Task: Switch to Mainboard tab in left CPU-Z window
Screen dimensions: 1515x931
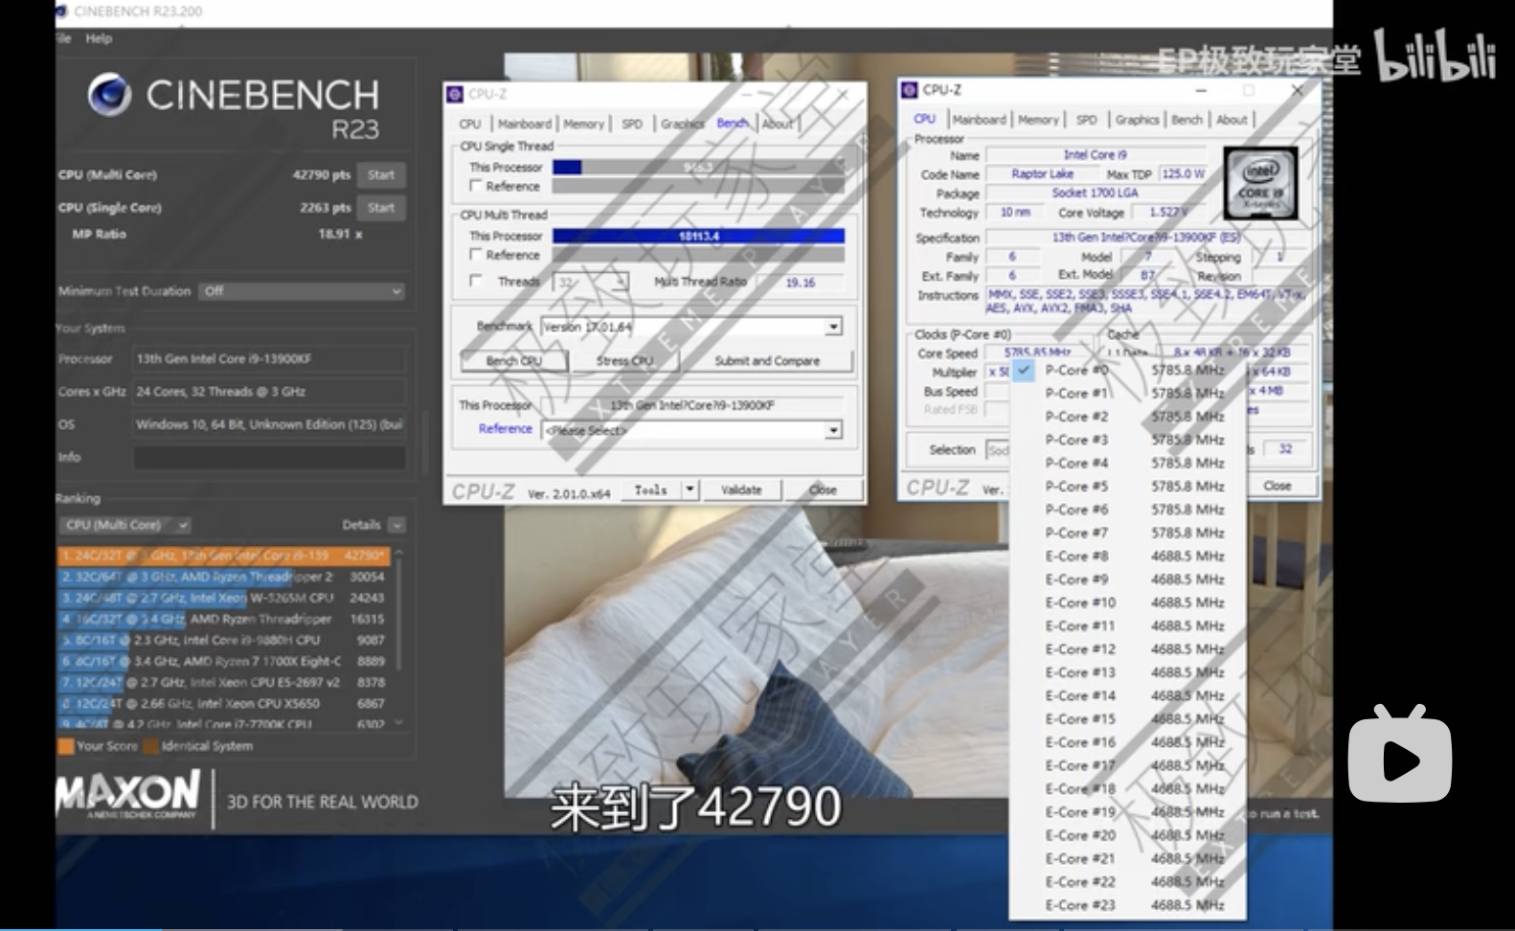Action: click(x=525, y=124)
